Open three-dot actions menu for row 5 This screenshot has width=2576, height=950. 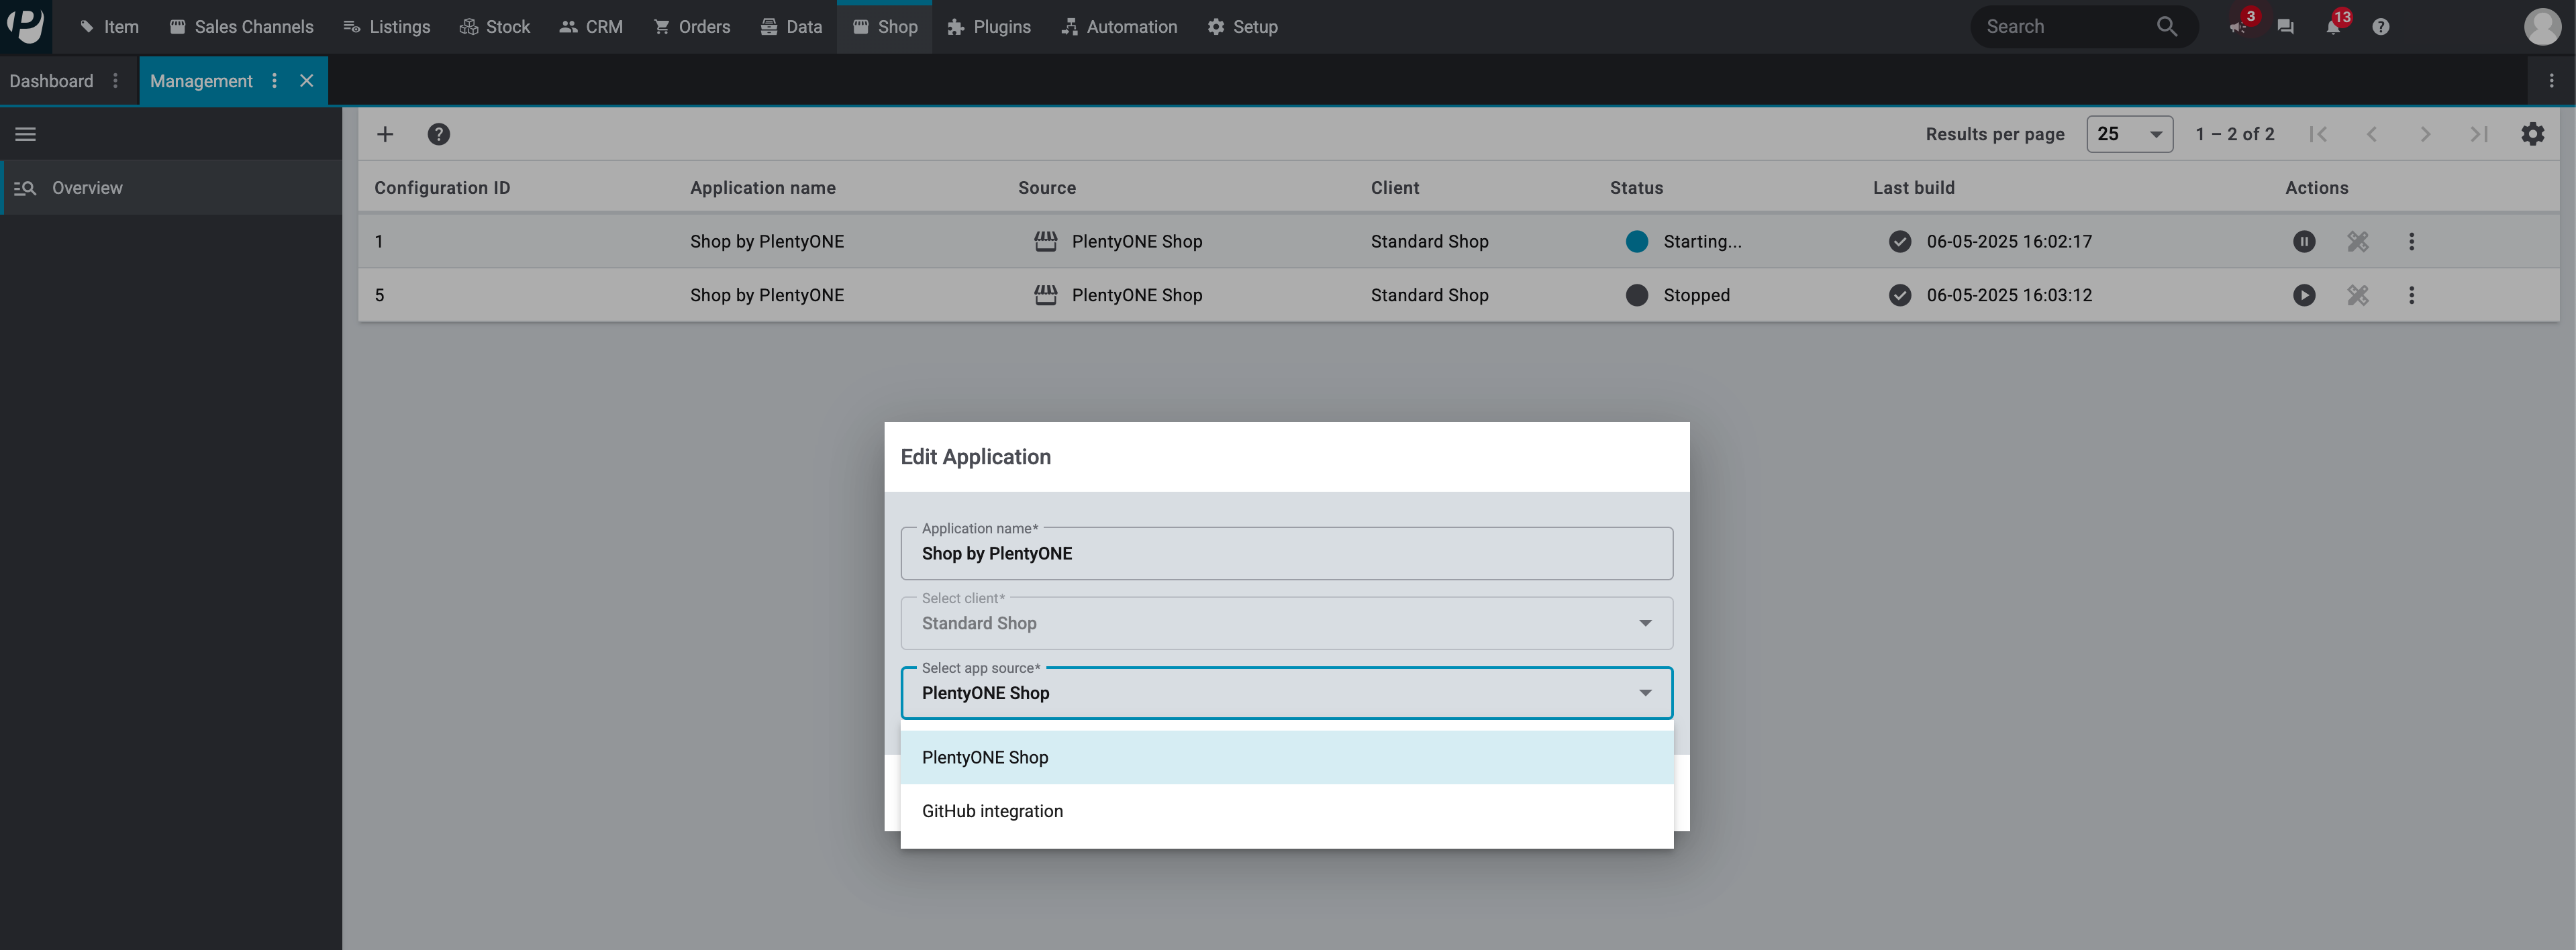(x=2411, y=295)
